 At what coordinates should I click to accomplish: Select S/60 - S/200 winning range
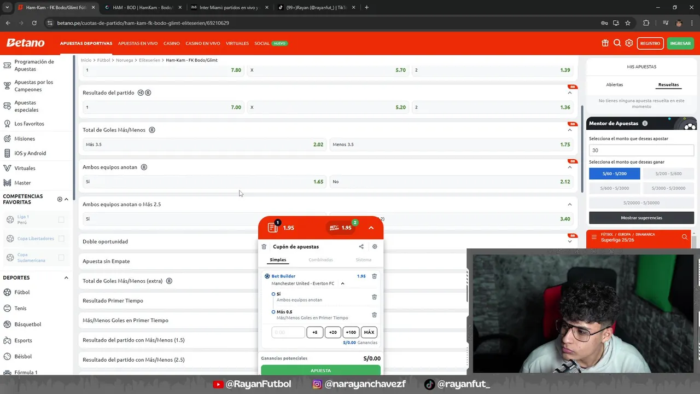pos(614,173)
